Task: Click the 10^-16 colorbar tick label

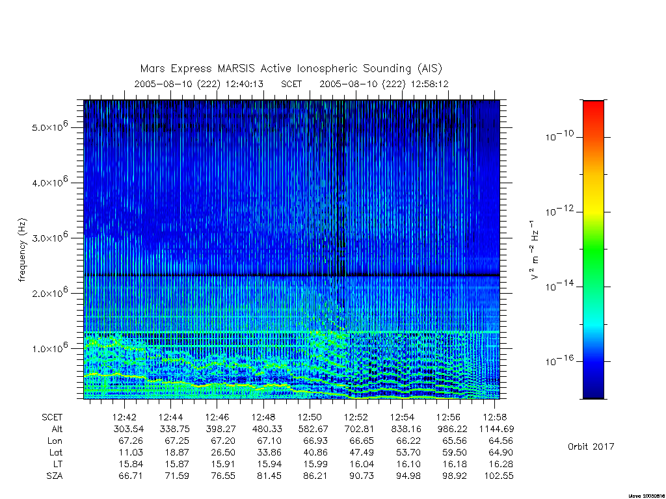Action: click(x=559, y=360)
